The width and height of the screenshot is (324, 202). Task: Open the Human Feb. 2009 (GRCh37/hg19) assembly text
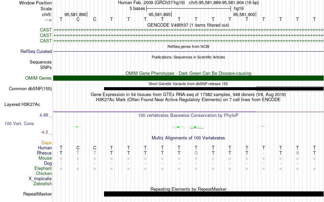pos(152,3)
